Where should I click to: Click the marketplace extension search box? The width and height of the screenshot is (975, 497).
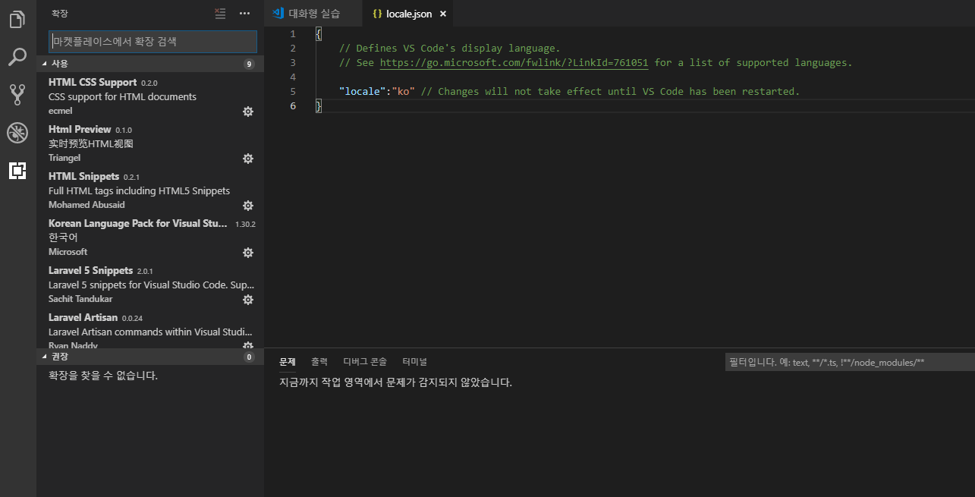tap(153, 42)
